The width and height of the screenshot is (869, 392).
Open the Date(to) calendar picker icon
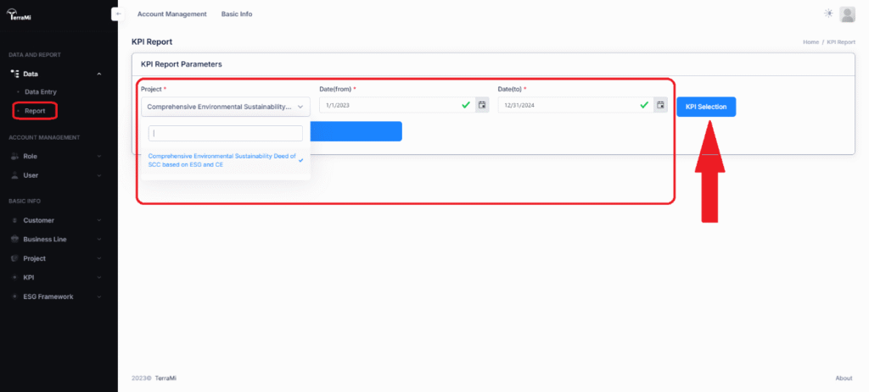pos(660,105)
